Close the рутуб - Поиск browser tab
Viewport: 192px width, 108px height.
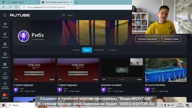[x=38, y=2]
